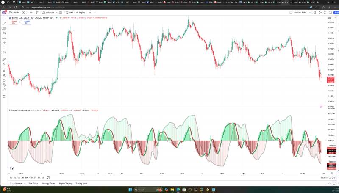
Task: Activate the zoom in tool
Action: (x=4, y=64)
